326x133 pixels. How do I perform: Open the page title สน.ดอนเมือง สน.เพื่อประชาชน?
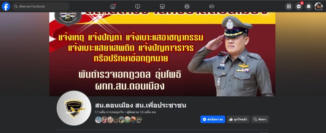(x=140, y=105)
